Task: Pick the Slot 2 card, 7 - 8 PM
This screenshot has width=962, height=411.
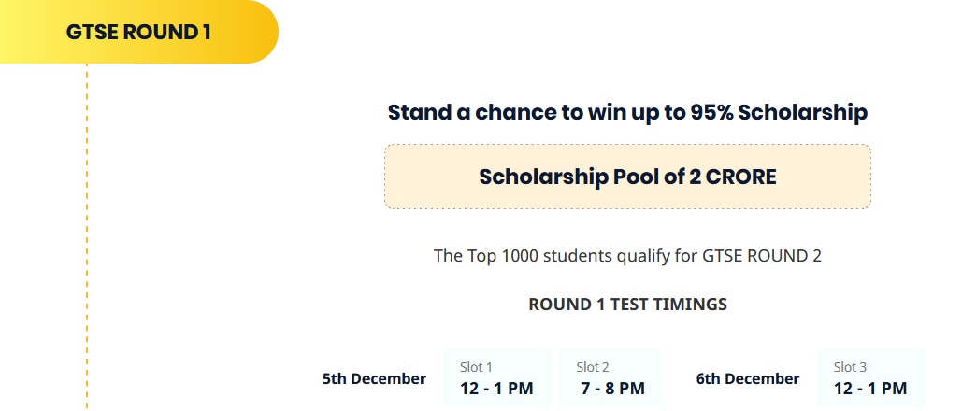Action: [x=611, y=378]
